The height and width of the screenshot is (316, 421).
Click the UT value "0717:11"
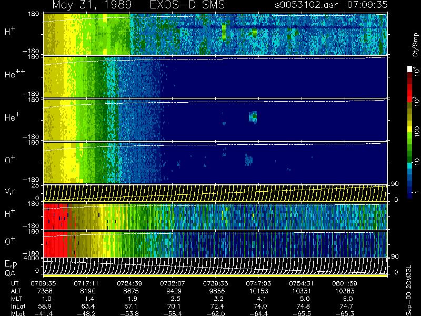pos(86,283)
